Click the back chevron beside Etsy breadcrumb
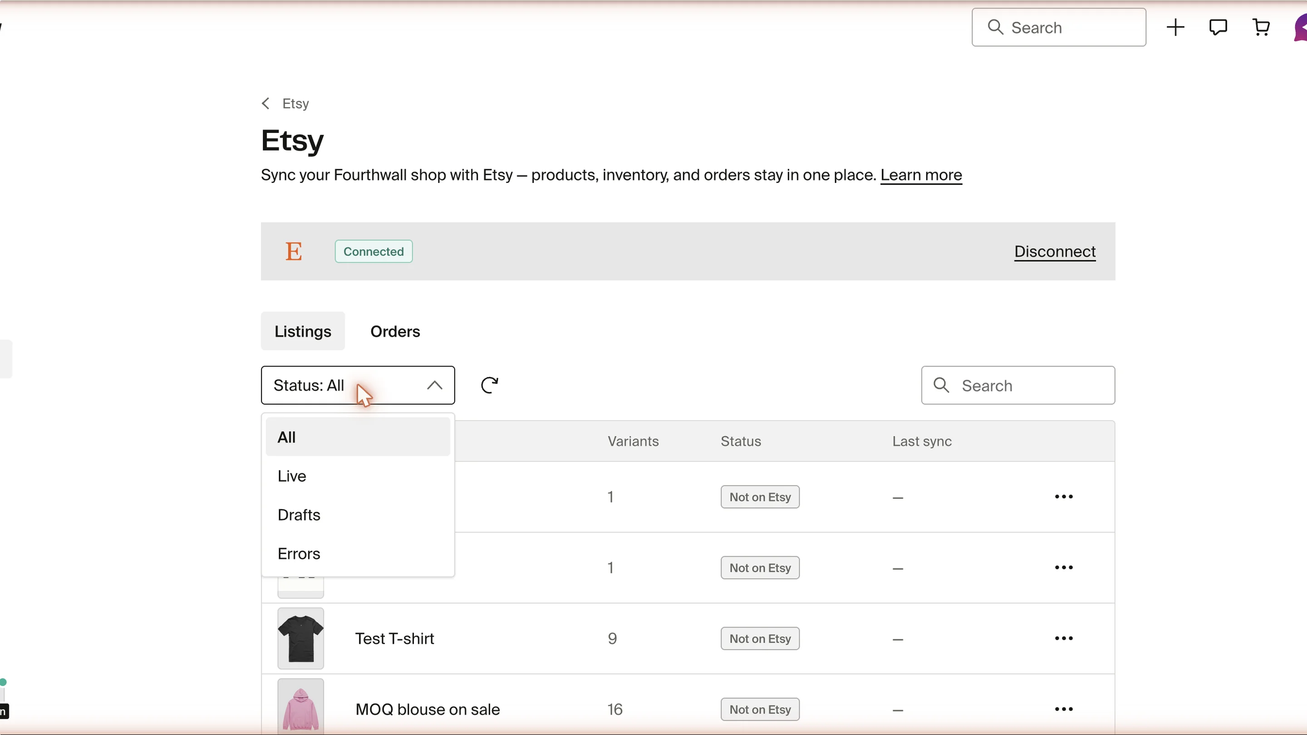1307x735 pixels. pos(265,103)
